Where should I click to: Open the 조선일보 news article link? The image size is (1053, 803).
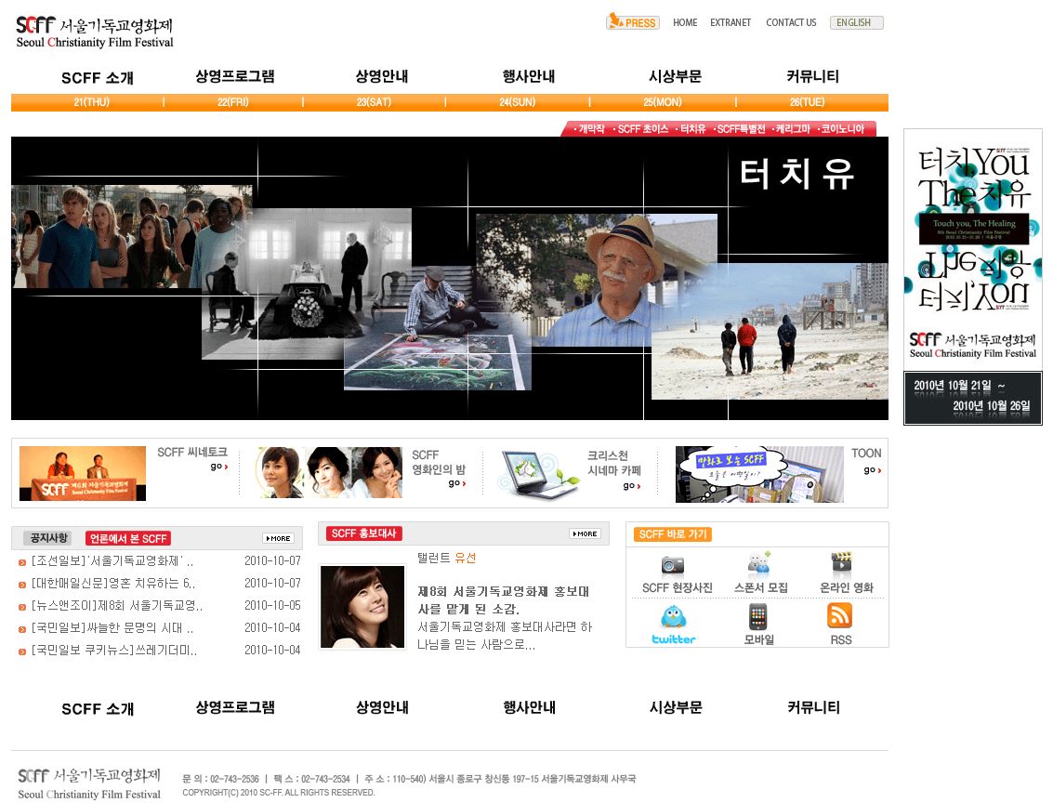[x=112, y=561]
